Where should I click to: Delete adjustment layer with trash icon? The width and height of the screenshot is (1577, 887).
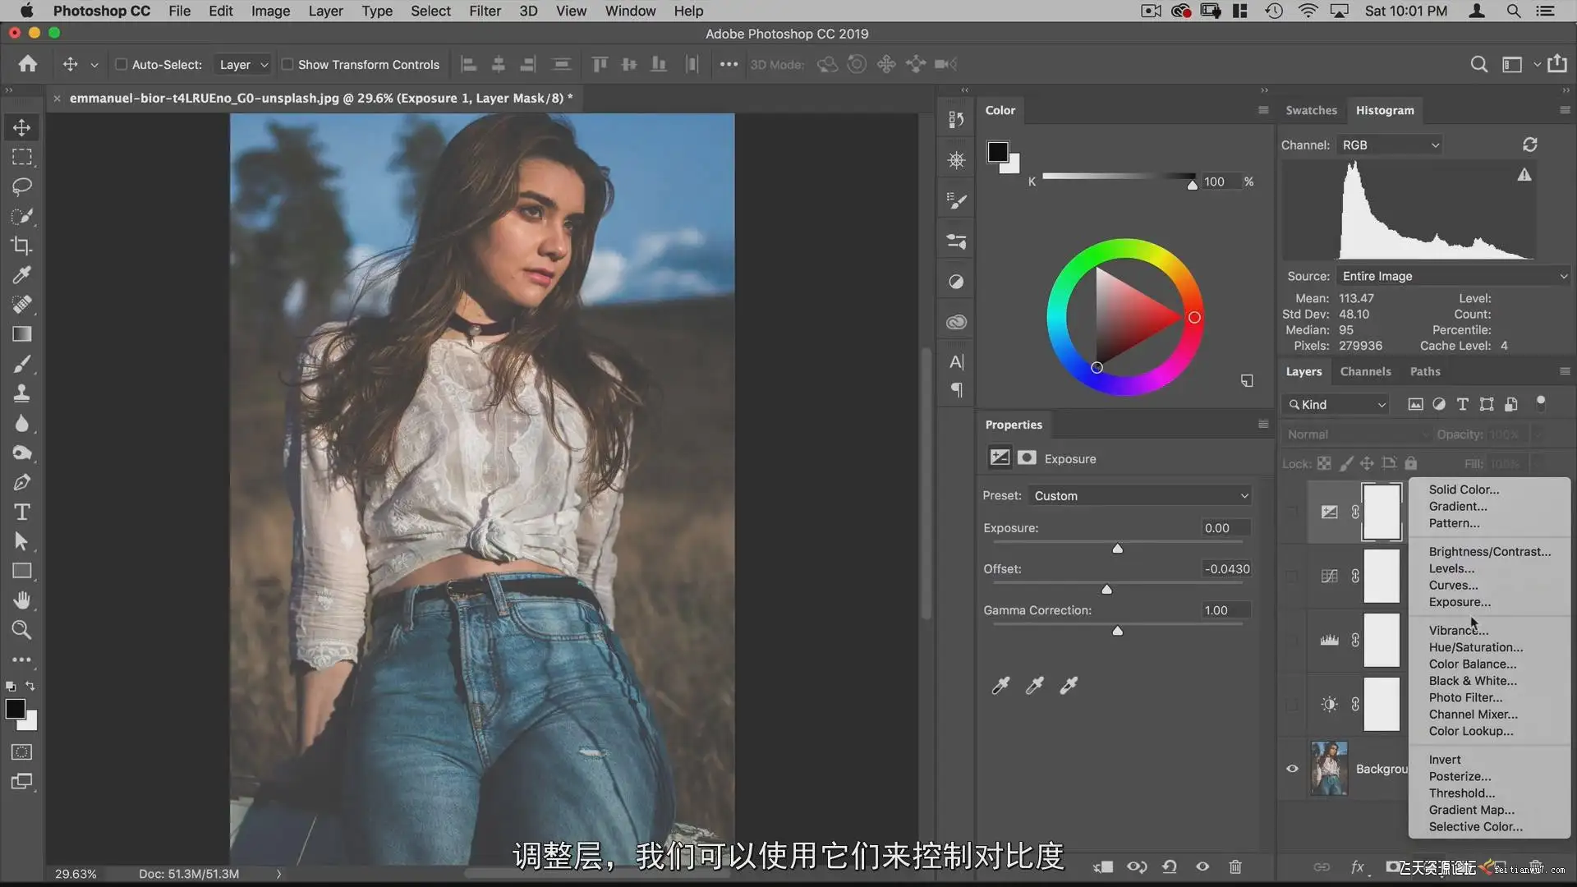pos(1234,866)
